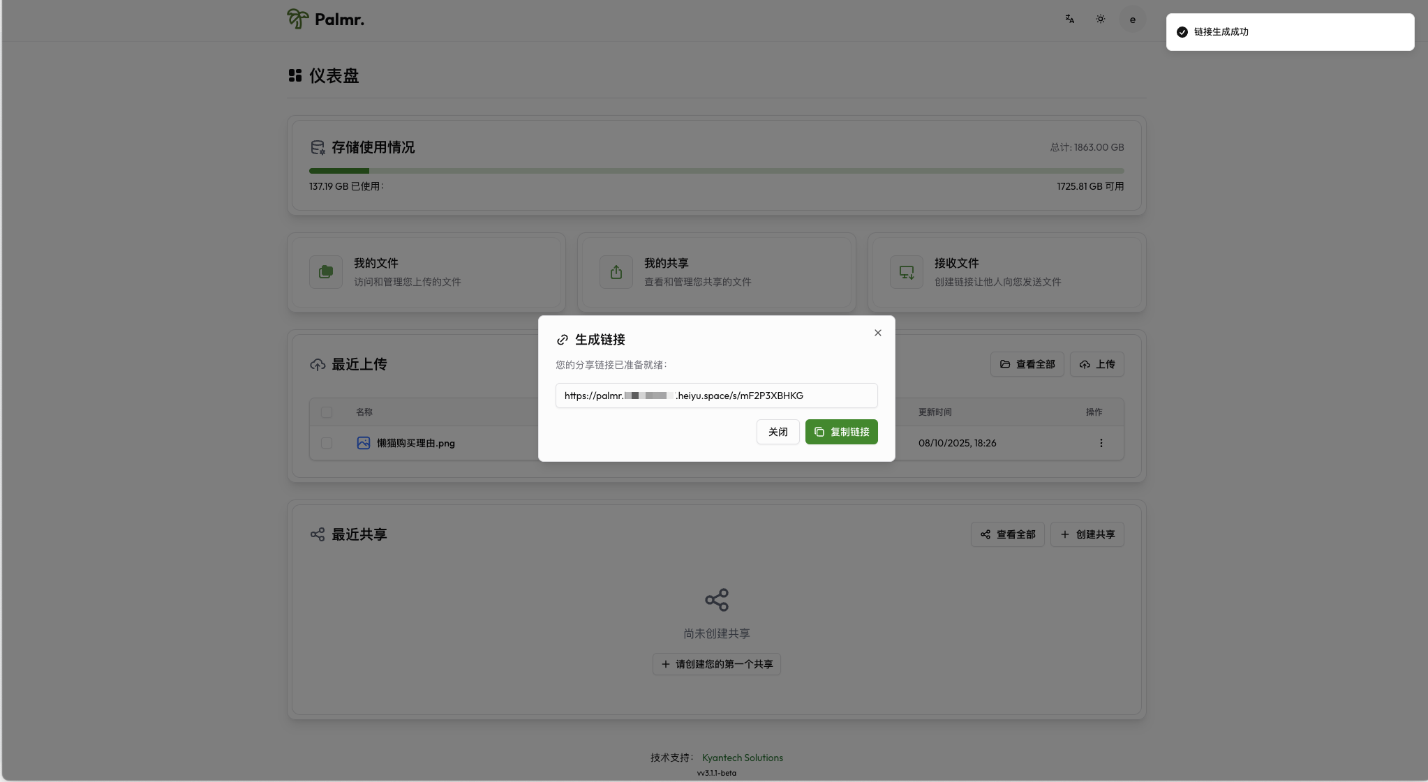
Task: Close the 生成链接 dialog with the X
Action: point(878,333)
